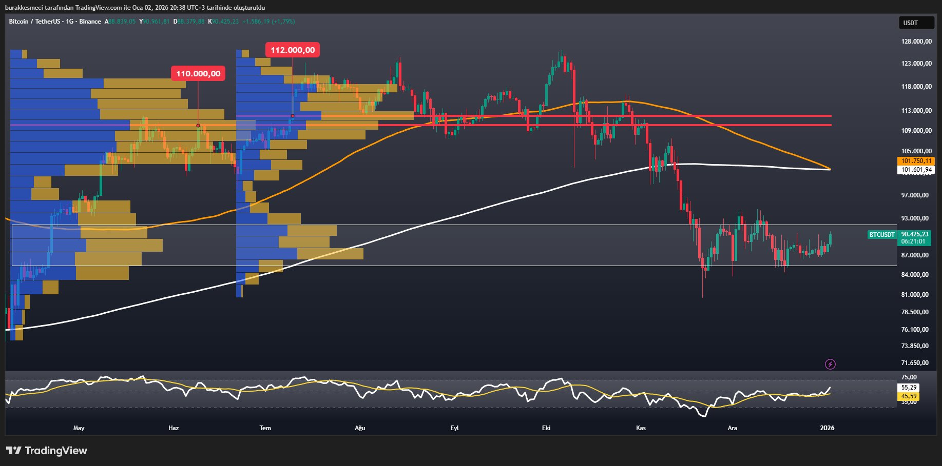Select the red 110.000,00 price callout
This screenshot has height=466, width=942.
click(198, 73)
